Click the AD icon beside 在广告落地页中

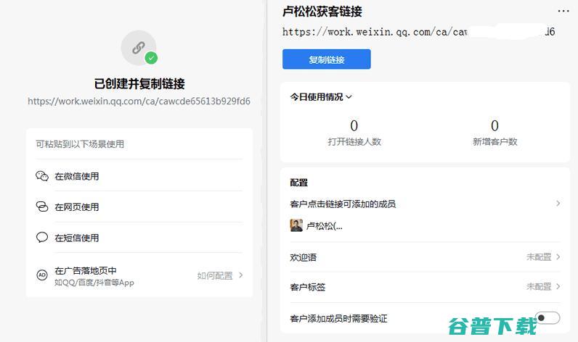click(x=42, y=275)
